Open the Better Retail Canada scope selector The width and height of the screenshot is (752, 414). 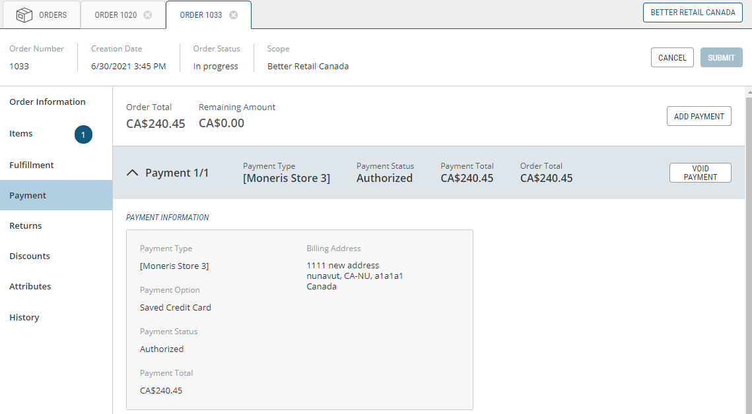(x=693, y=13)
